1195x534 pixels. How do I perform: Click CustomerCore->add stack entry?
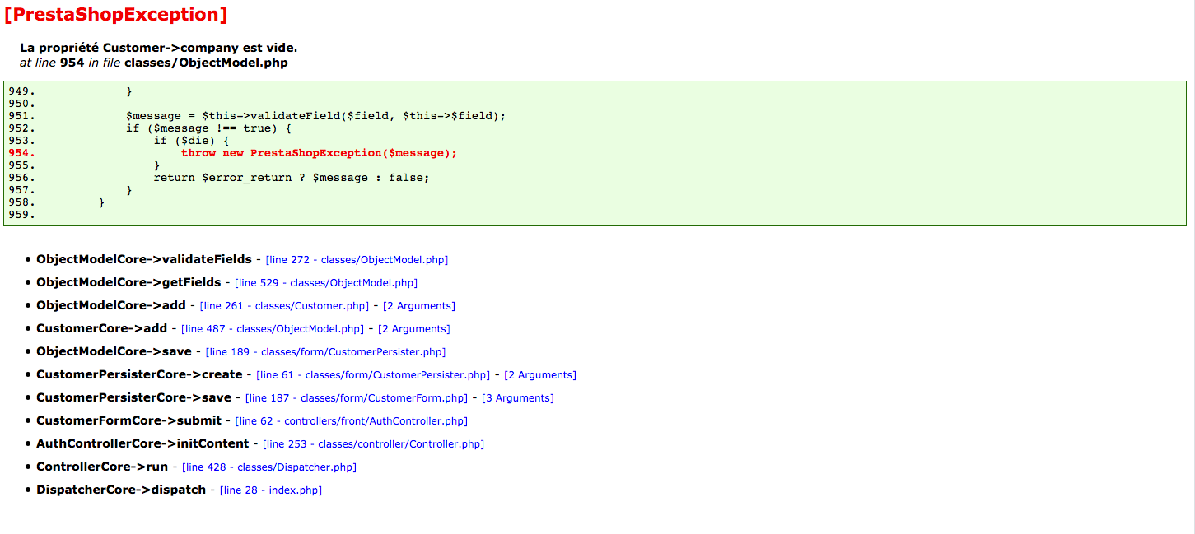tap(101, 328)
